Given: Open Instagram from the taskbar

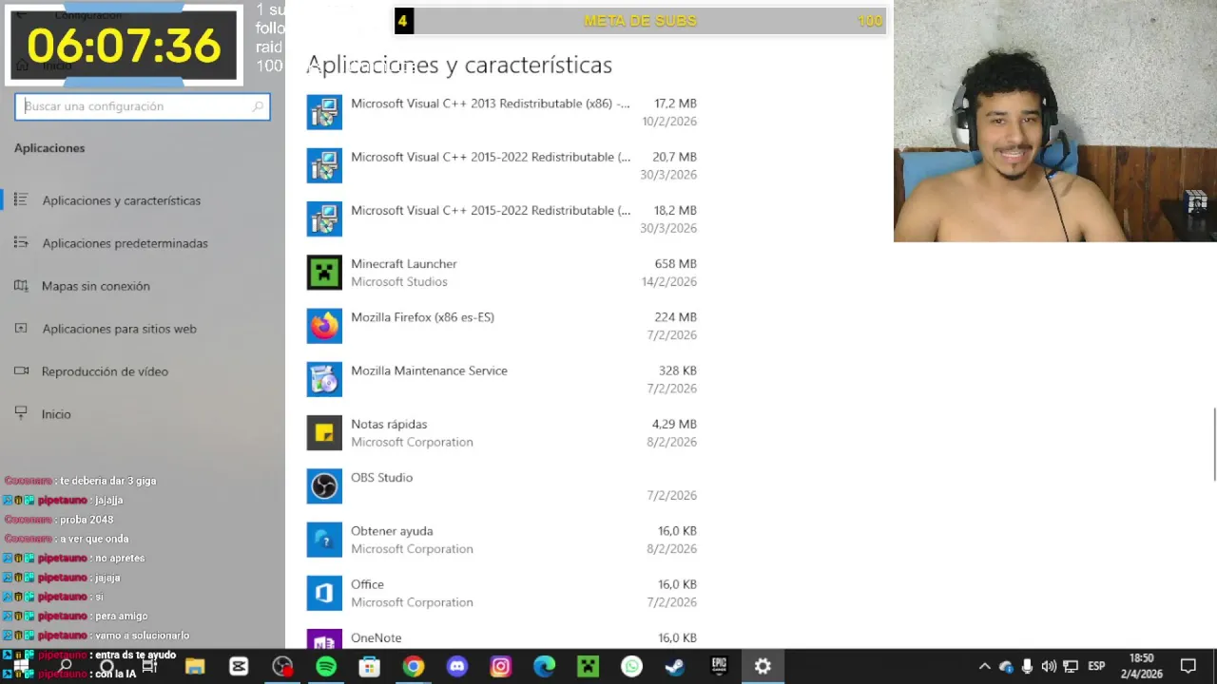Looking at the screenshot, I should 501,667.
